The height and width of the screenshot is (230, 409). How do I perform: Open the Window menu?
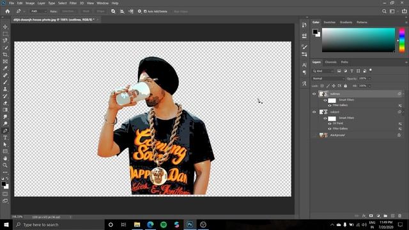pyautogui.click(x=102, y=3)
